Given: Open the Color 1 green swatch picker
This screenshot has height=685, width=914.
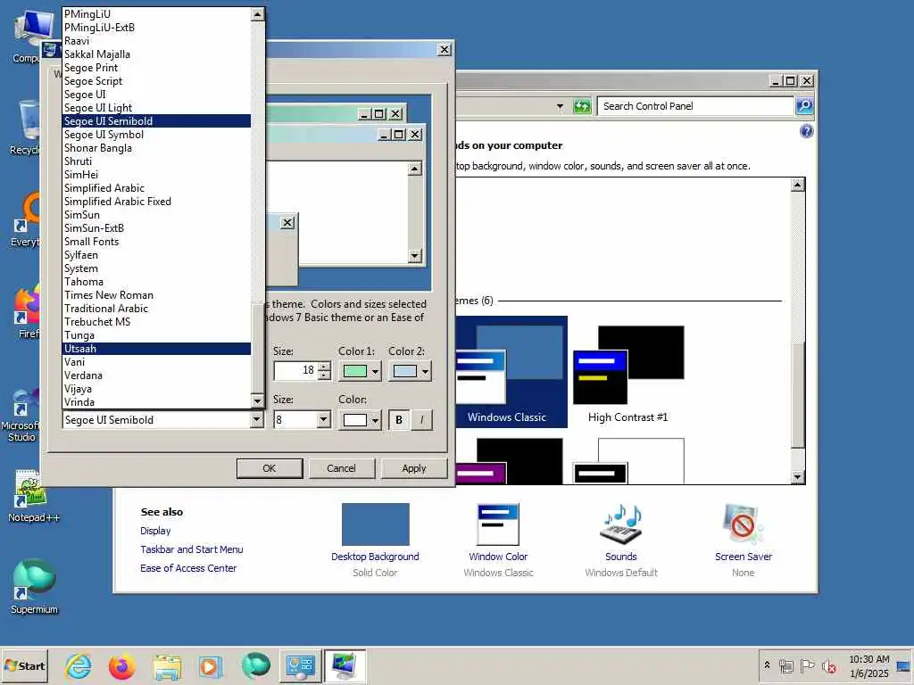Looking at the screenshot, I should tap(360, 371).
